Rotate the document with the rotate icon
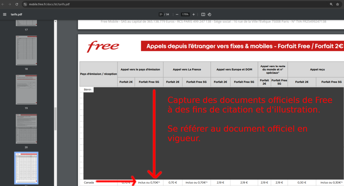Image resolution: width=344 pixels, height=186 pixels. (x=210, y=14)
